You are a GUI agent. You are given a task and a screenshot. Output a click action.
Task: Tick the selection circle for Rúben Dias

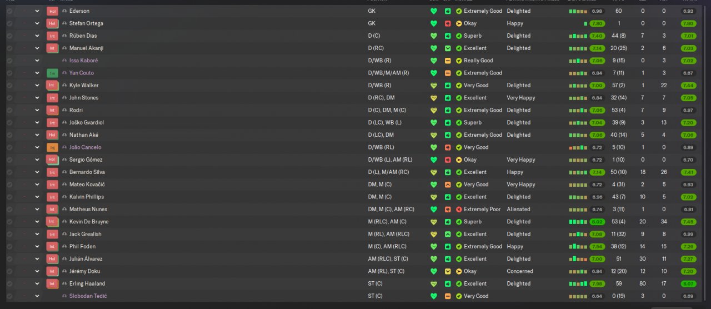tap(9, 36)
